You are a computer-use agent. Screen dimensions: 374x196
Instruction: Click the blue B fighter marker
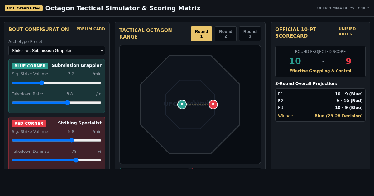coord(182,105)
